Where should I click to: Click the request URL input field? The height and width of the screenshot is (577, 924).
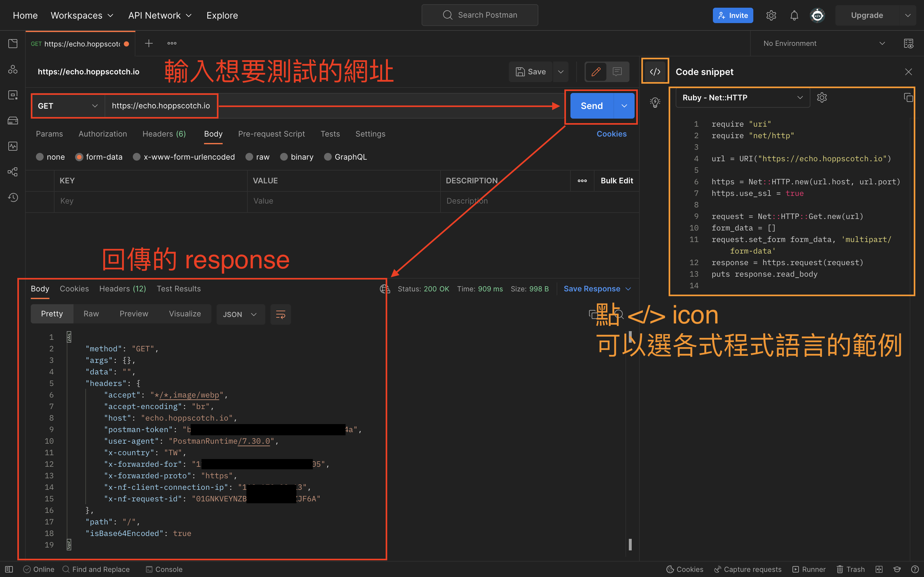pyautogui.click(x=161, y=106)
